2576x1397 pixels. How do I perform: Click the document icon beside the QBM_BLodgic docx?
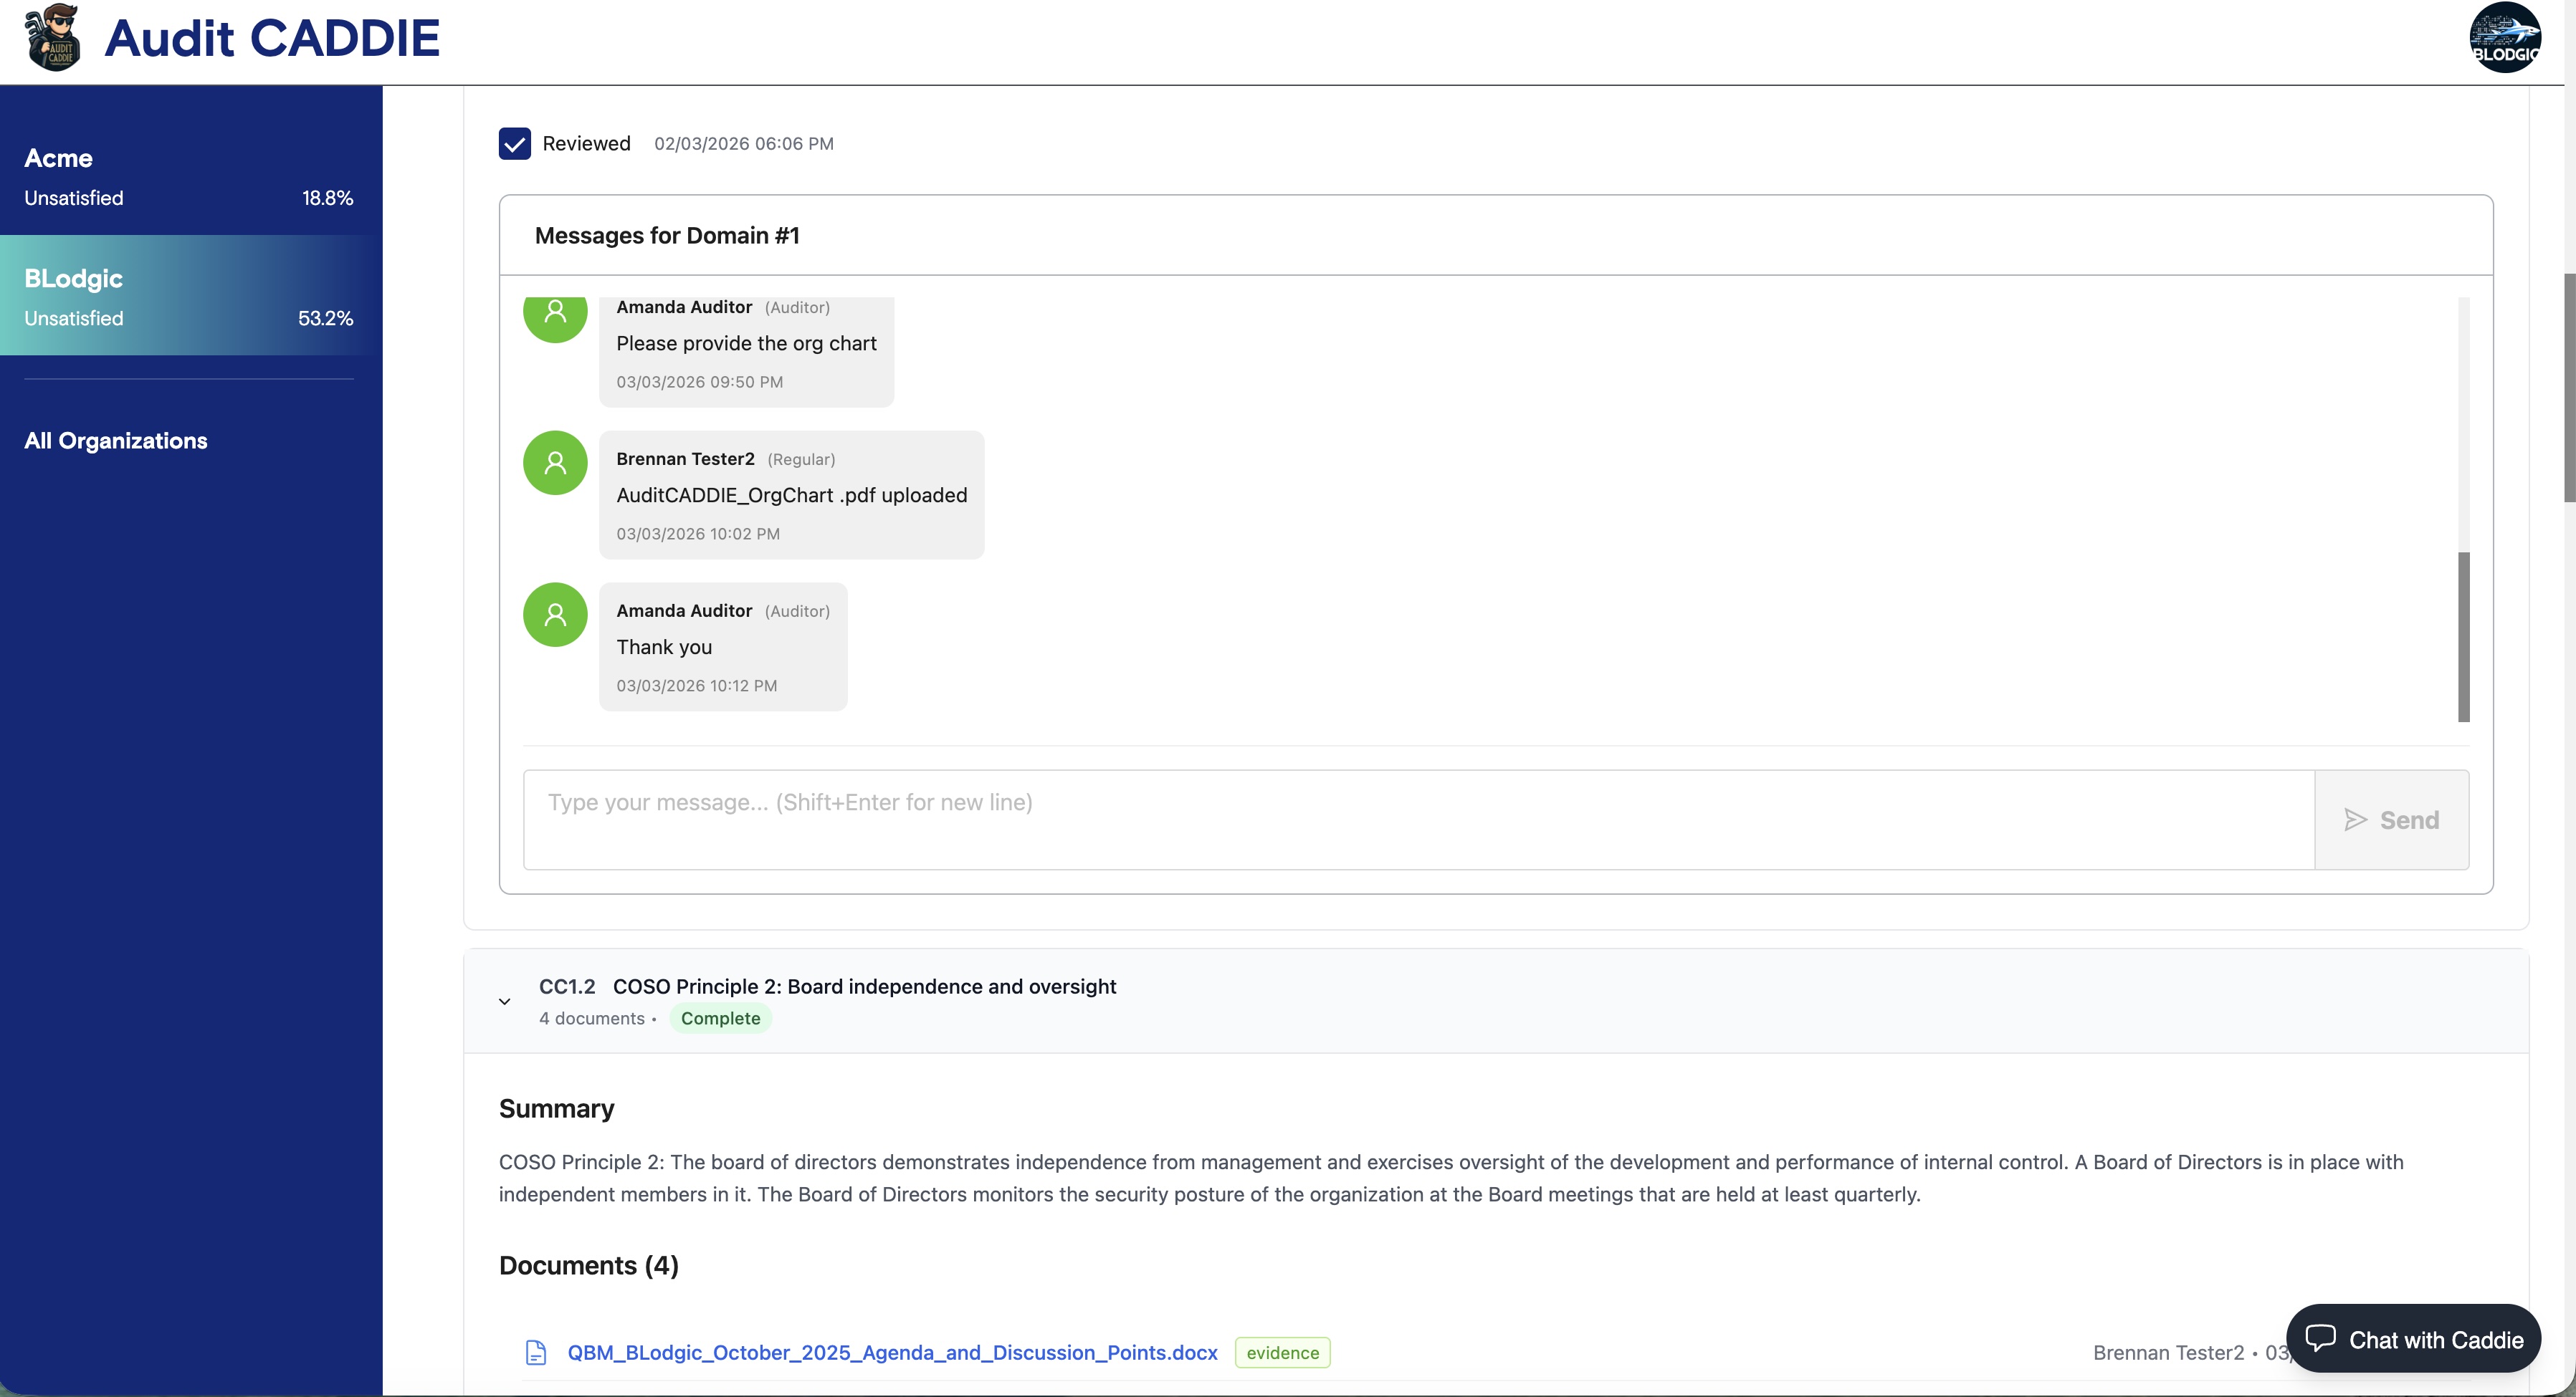(536, 1352)
